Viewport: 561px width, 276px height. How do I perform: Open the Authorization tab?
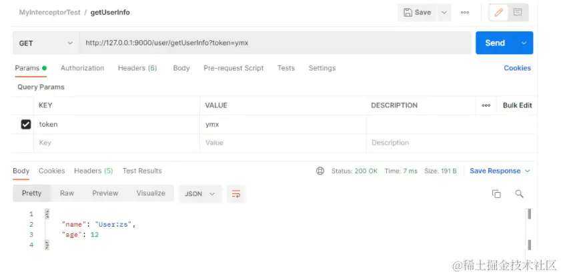coord(82,68)
